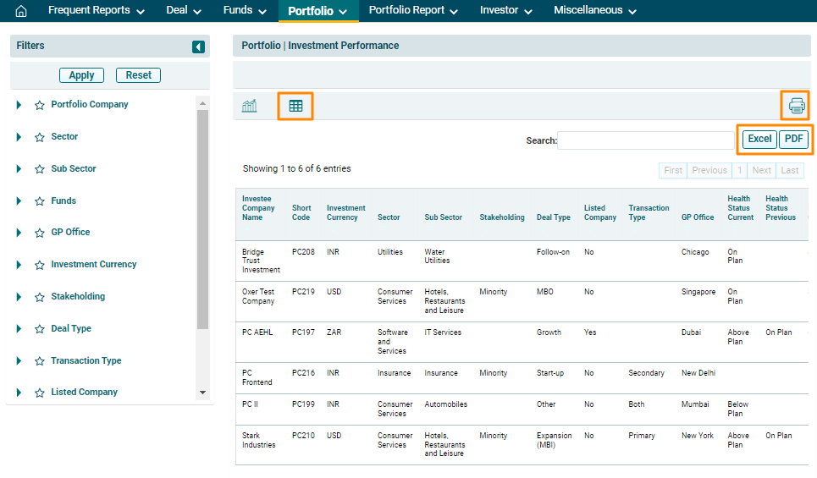Mark Portfolio Company filter star as favorite
The height and width of the screenshot is (478, 817).
point(39,106)
